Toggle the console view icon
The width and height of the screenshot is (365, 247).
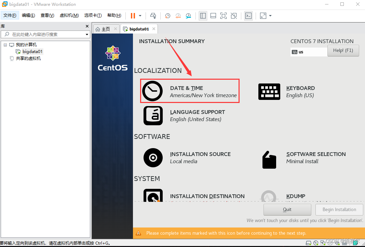tap(248, 16)
